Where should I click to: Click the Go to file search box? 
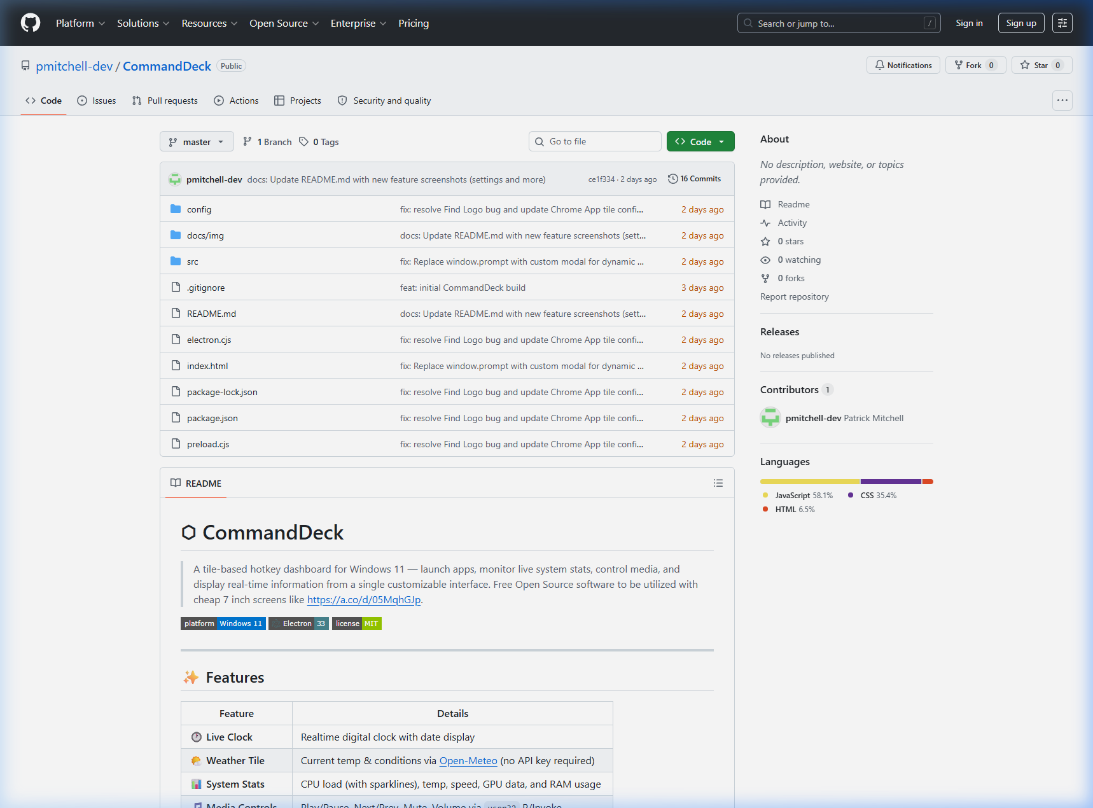coord(594,141)
